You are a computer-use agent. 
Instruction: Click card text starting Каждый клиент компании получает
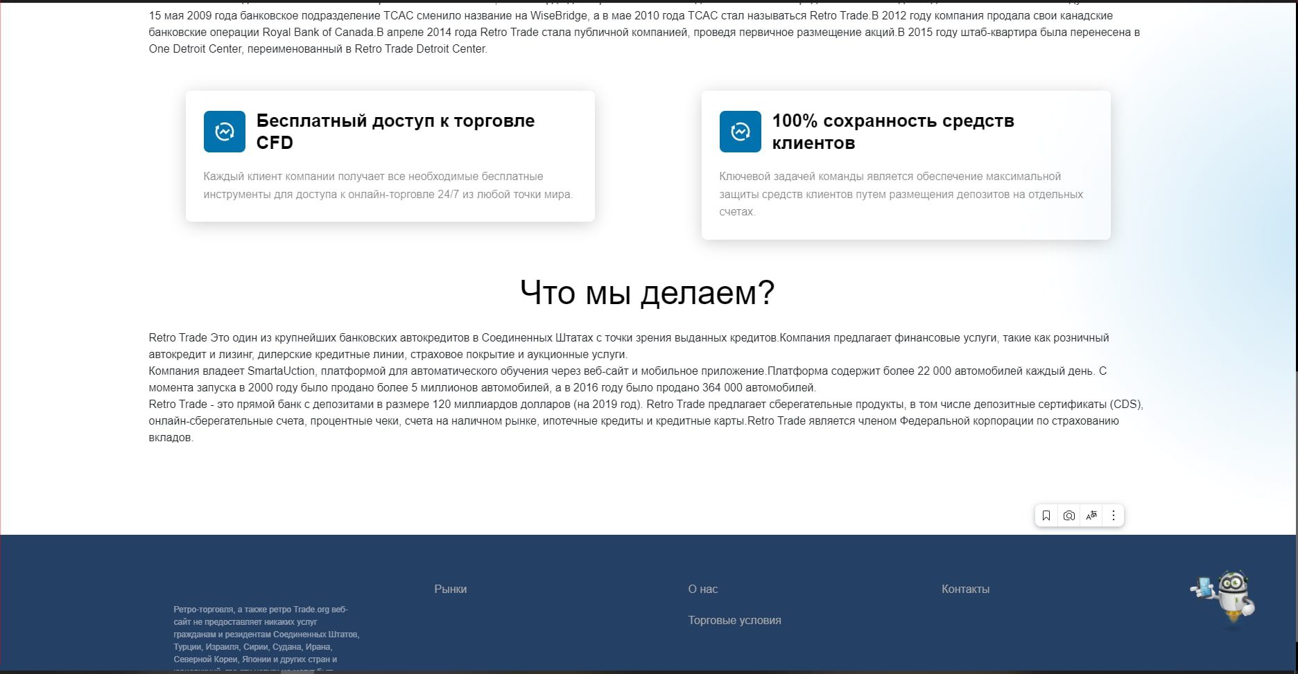click(x=388, y=186)
